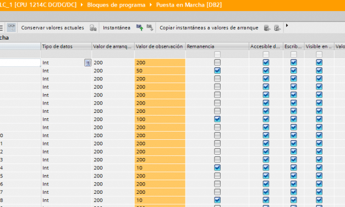345x207 pixels.
Task: Open the data type selector button in first row
Action: coord(88,63)
